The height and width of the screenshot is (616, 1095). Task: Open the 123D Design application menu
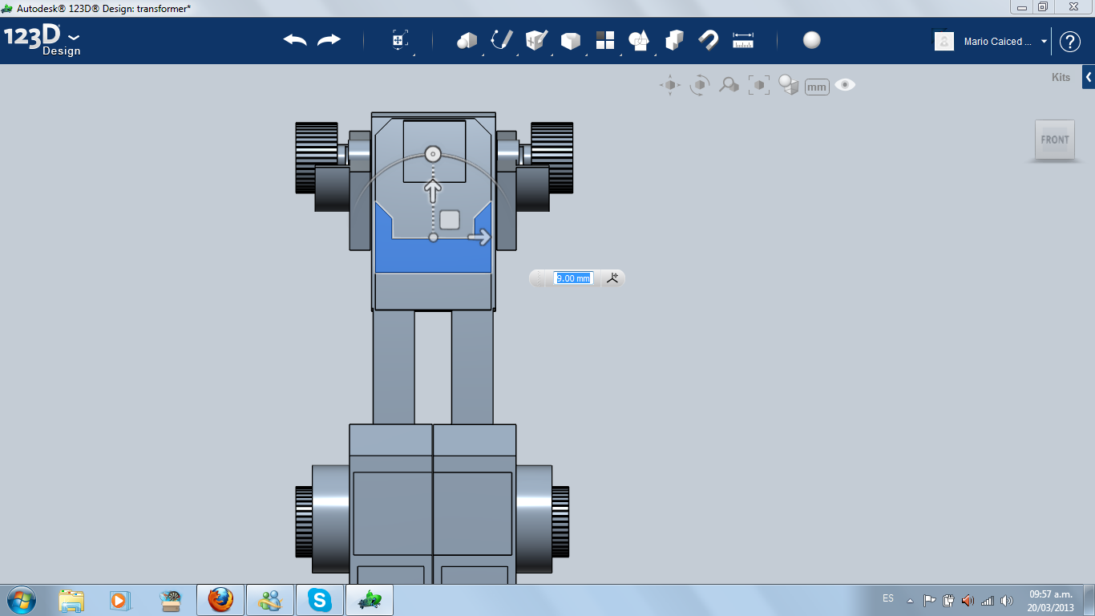42,40
